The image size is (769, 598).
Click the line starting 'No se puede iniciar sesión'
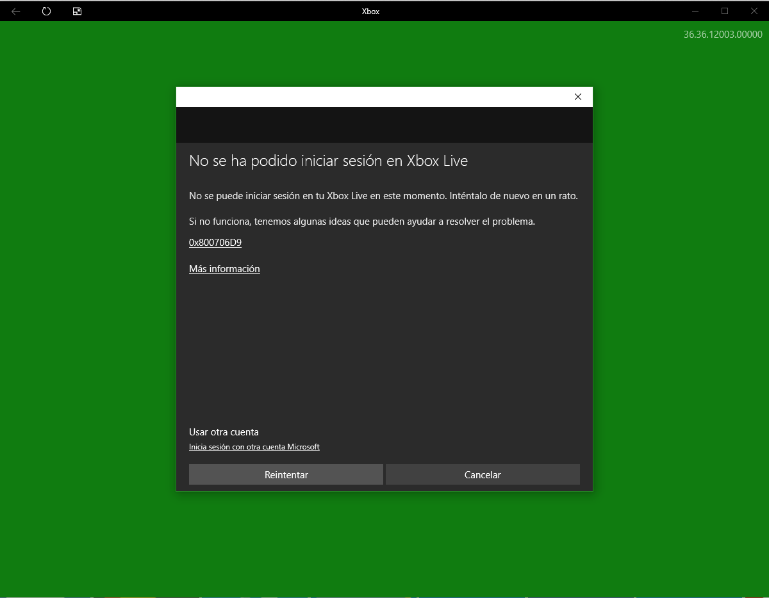point(383,196)
